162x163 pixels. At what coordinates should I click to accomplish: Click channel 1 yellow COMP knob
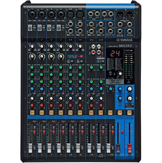point(32,56)
